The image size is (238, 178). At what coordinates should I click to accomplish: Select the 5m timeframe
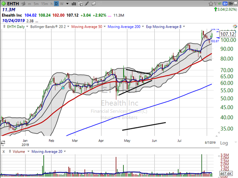pyautogui.click(x=36, y=3)
